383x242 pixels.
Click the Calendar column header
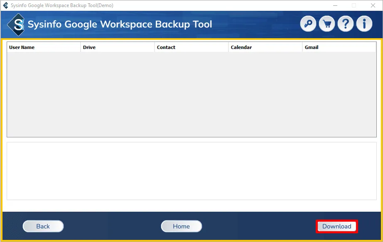[265, 47]
